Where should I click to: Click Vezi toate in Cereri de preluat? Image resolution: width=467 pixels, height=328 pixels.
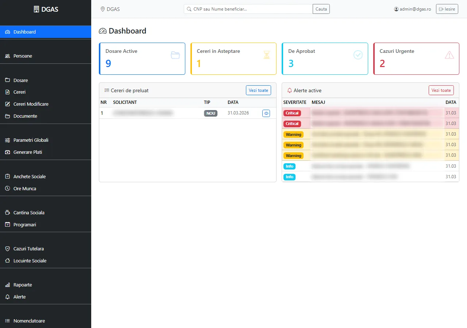point(258,90)
